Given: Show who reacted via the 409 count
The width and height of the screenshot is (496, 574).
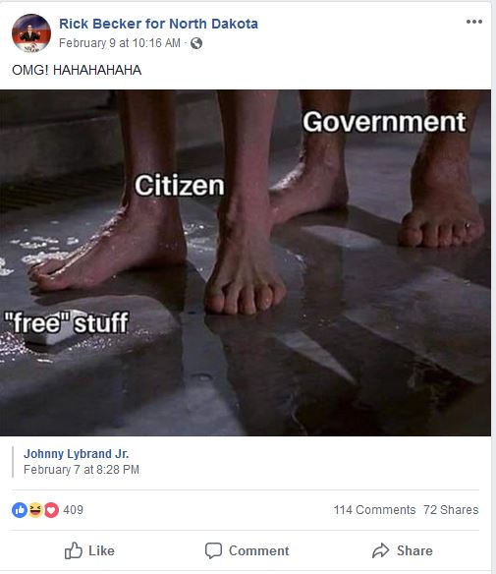Looking at the screenshot, I should [73, 509].
